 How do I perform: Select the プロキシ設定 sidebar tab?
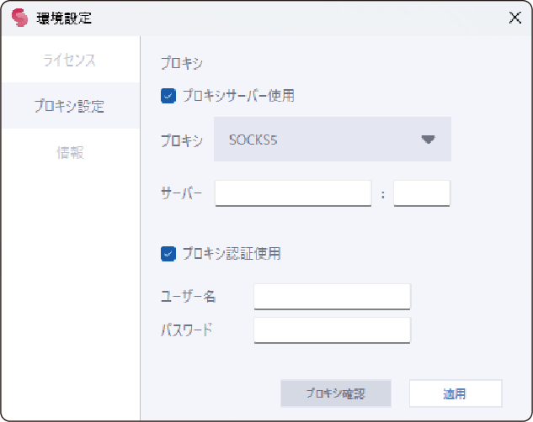point(70,107)
